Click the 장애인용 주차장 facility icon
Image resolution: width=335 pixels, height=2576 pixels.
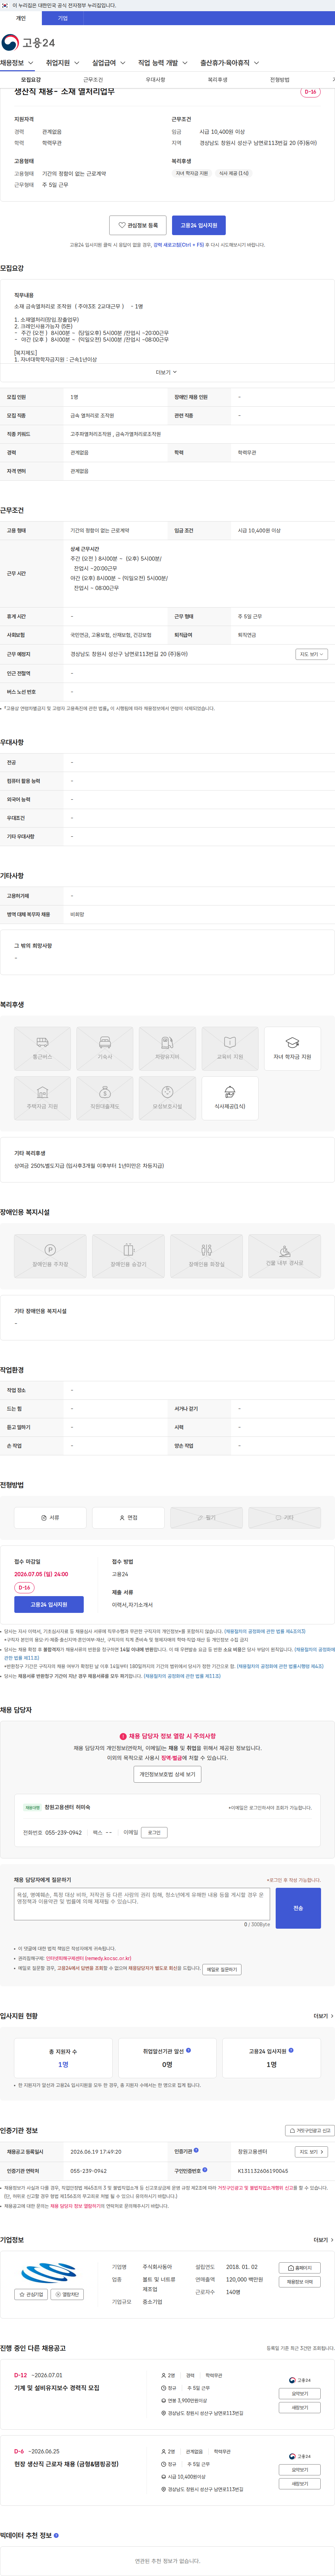point(50,1256)
